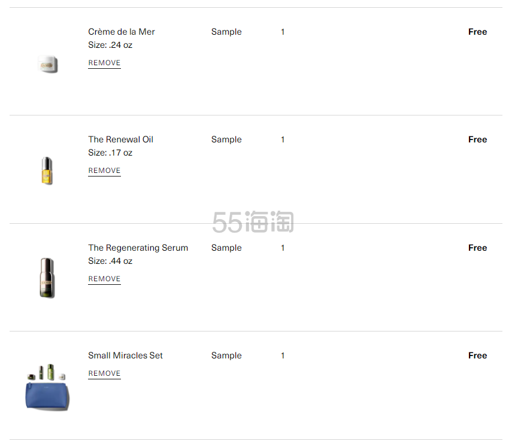Select the Free price for Regenerating Serum

click(478, 248)
